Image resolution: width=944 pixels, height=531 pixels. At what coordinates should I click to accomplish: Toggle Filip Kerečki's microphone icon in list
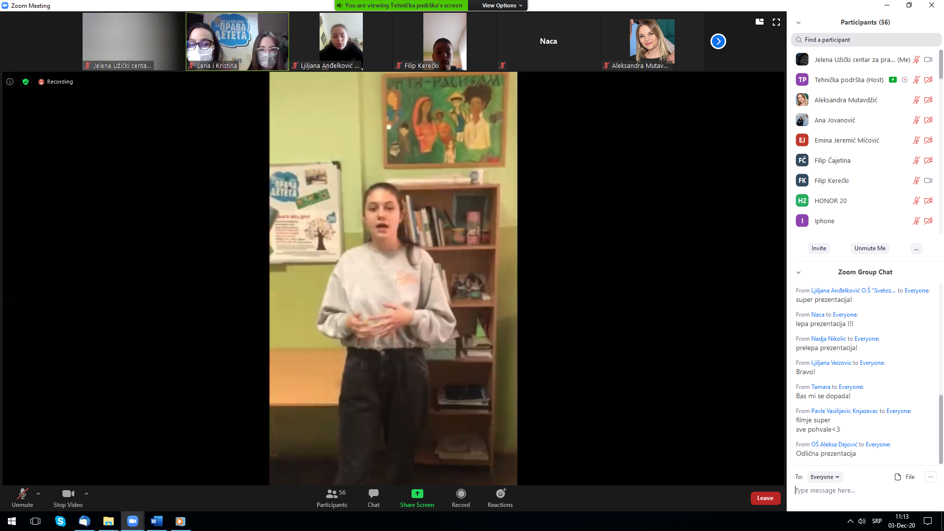[x=916, y=180]
